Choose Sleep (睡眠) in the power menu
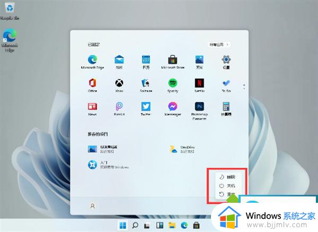This screenshot has height=232, width=318. 227,177
